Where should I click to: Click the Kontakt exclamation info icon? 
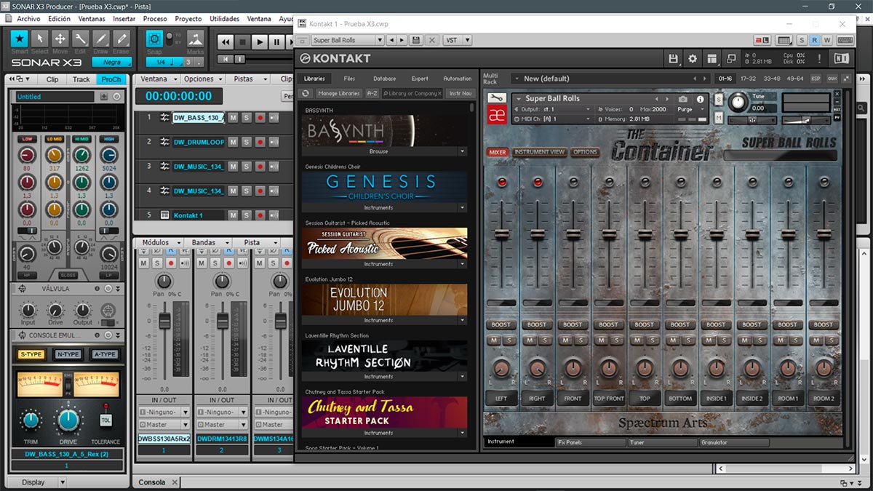(820, 58)
